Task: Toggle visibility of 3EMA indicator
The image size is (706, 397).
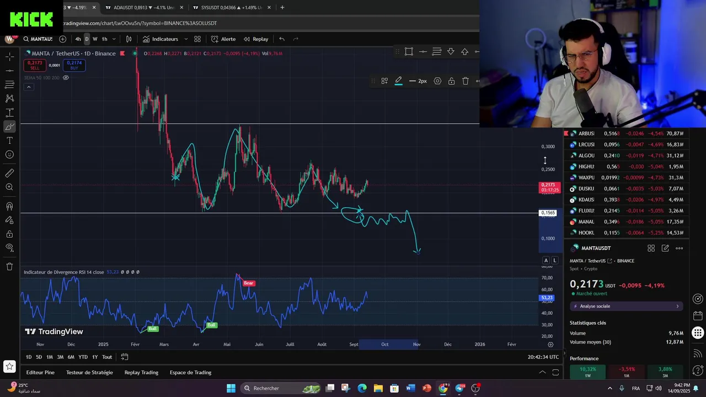Action: (66, 78)
